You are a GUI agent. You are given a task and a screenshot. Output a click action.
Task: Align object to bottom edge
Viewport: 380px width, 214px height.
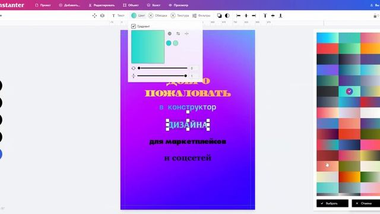[280, 15]
